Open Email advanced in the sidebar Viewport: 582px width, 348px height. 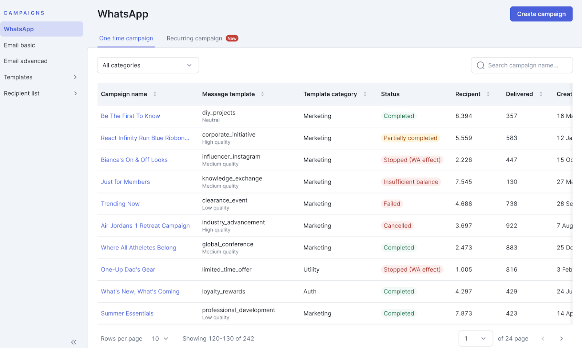(x=26, y=61)
